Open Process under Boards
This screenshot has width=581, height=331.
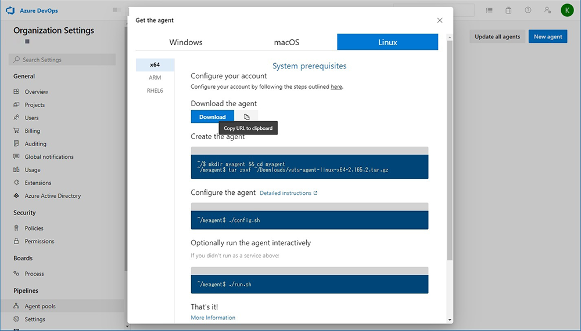pyautogui.click(x=34, y=274)
